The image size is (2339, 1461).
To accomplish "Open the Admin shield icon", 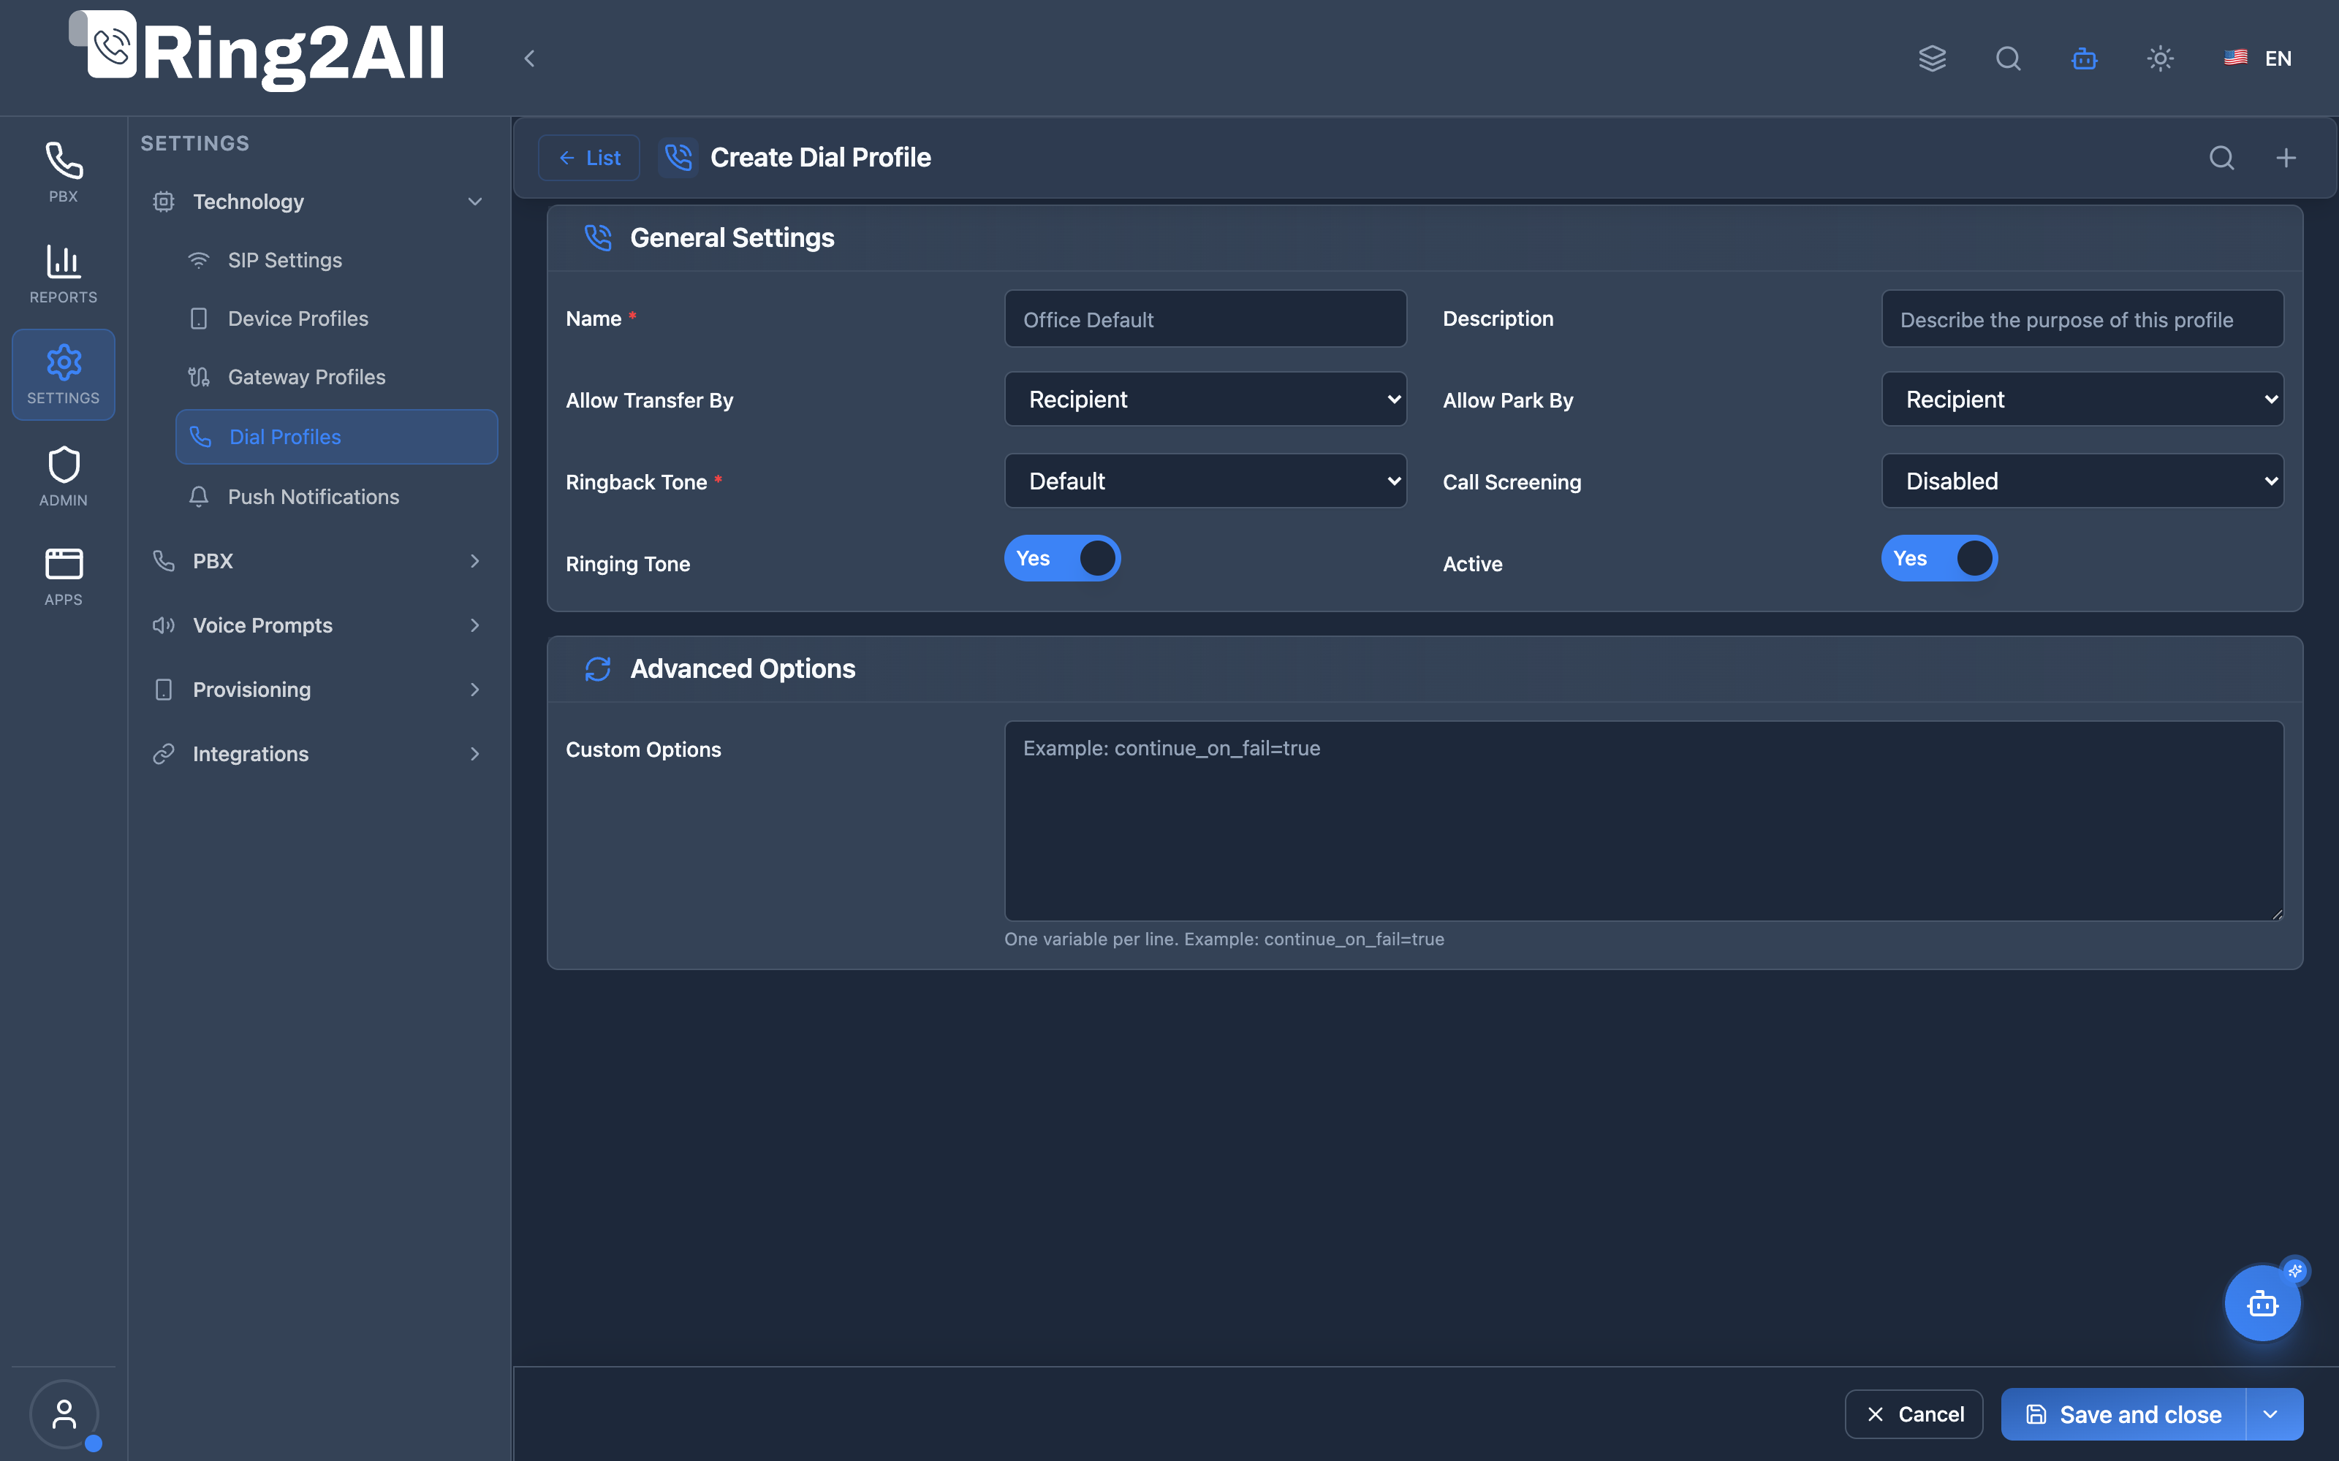I will (63, 476).
